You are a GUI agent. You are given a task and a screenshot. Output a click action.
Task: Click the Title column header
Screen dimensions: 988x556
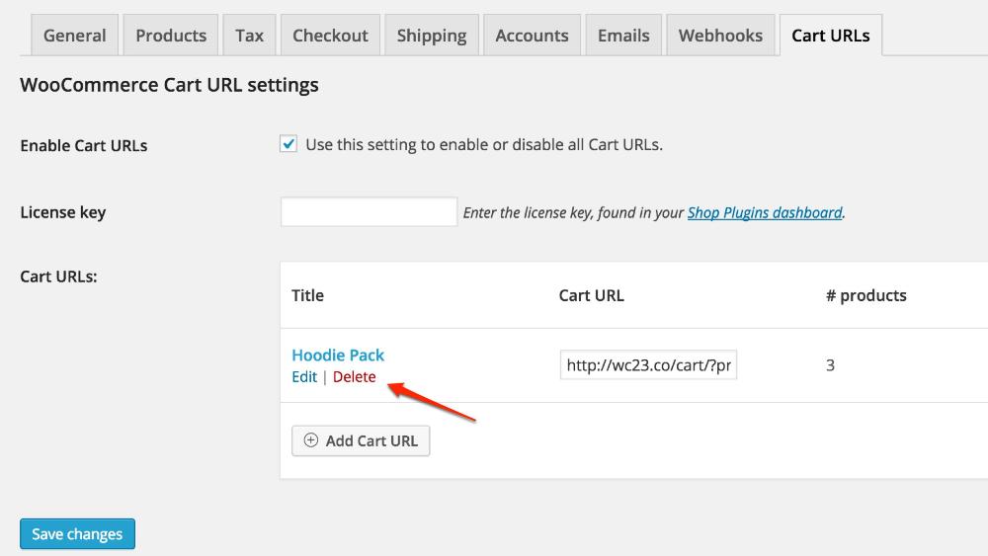click(307, 295)
